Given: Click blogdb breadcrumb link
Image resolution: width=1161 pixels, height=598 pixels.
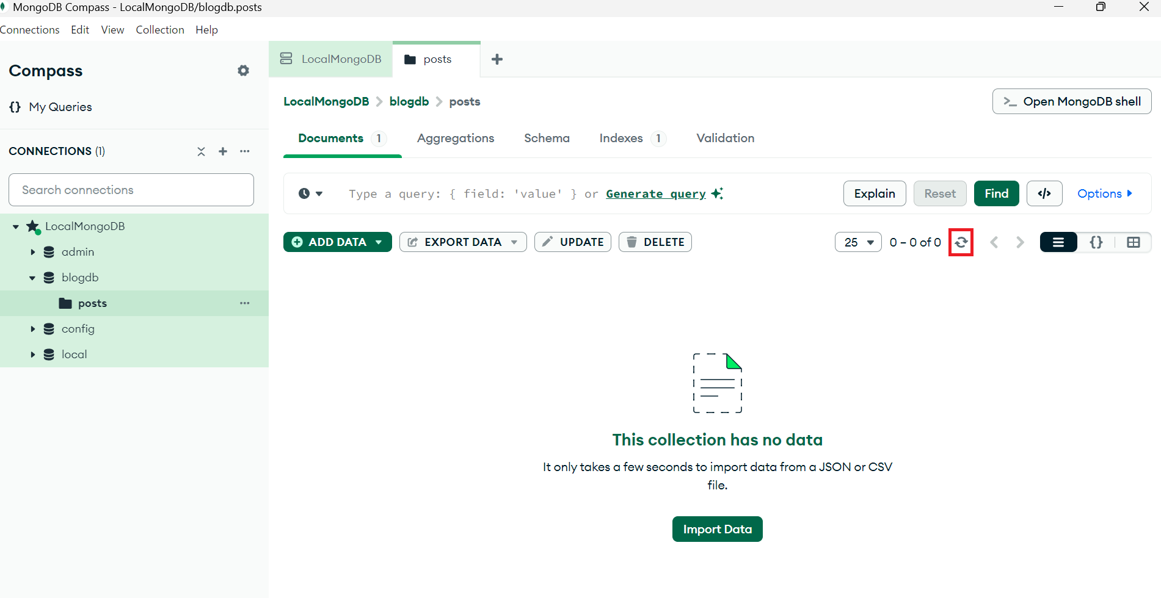Looking at the screenshot, I should (409, 101).
